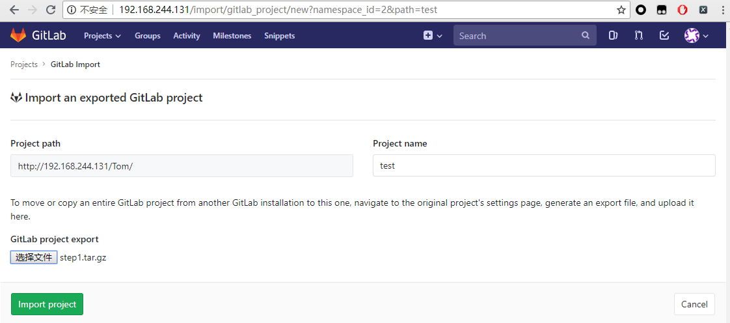Click the Projects breadcrumb link

23,64
